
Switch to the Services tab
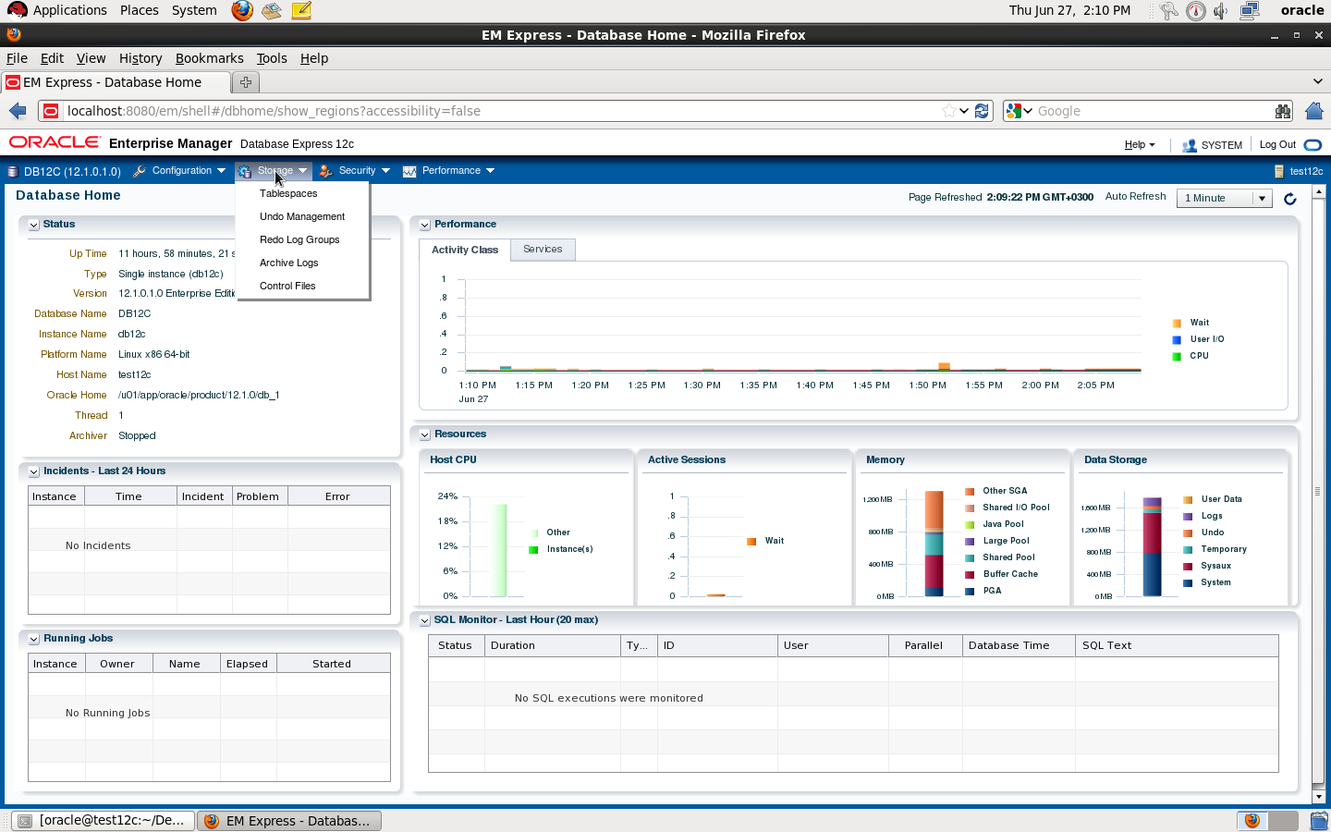543,250
